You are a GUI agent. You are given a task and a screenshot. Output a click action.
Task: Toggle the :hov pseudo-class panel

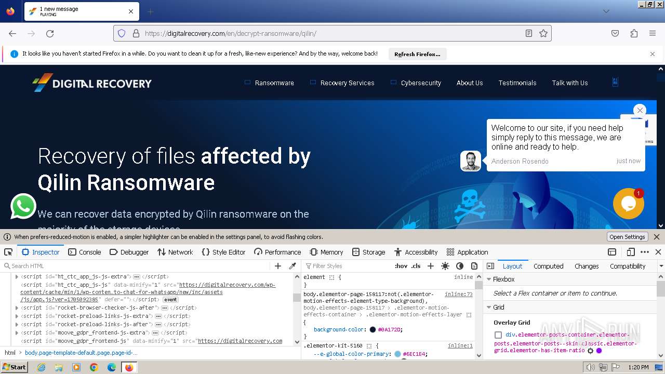[401, 266]
